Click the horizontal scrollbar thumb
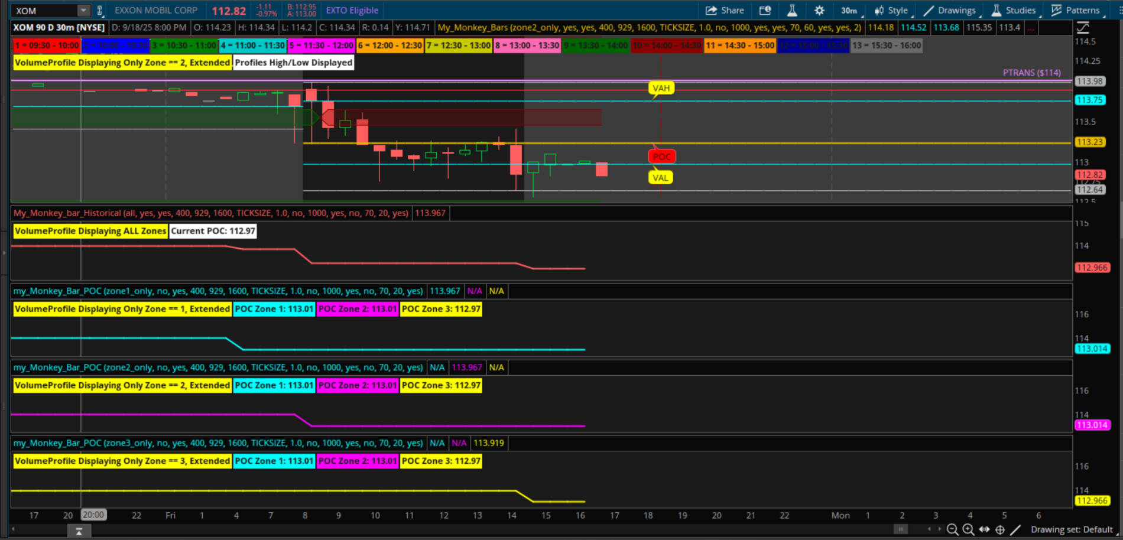The image size is (1123, 540). pos(900,529)
